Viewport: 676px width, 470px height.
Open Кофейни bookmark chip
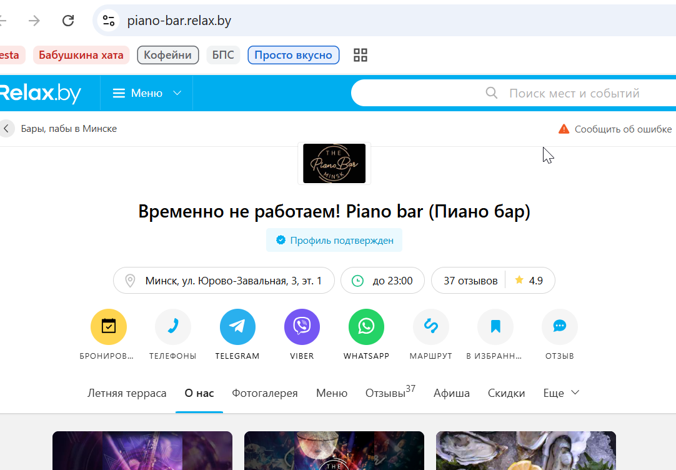[167, 55]
